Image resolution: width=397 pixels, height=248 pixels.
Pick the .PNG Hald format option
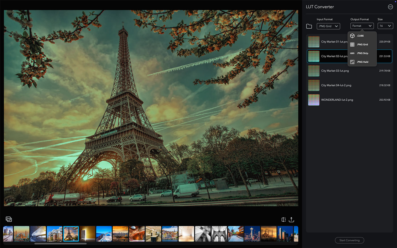tap(362, 62)
